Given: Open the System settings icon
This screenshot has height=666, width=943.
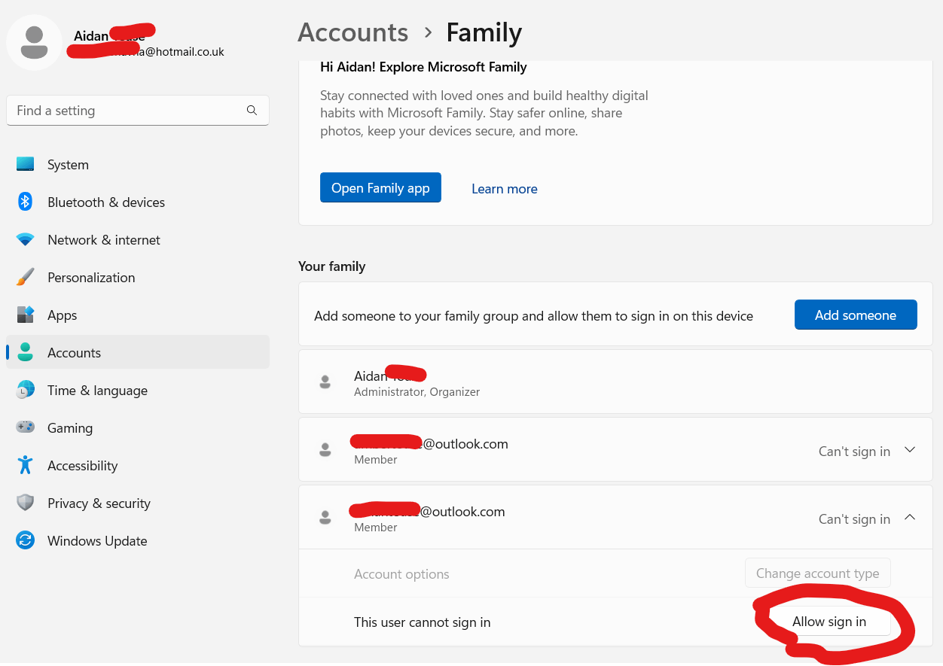Looking at the screenshot, I should pyautogui.click(x=25, y=164).
